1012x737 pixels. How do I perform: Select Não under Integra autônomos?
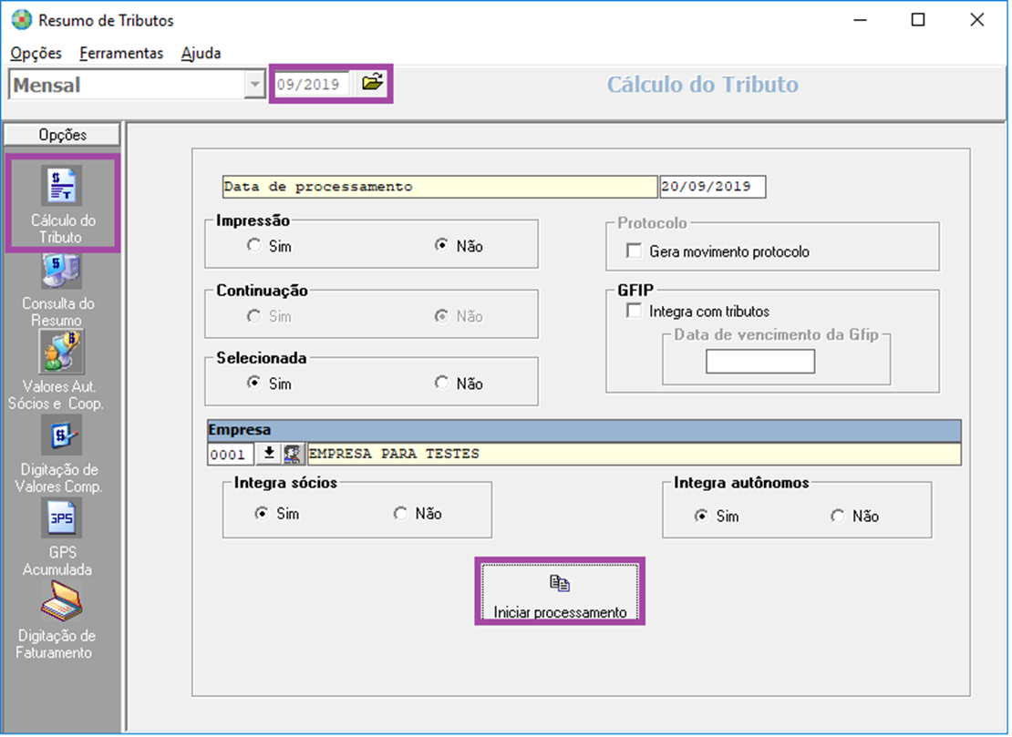(838, 516)
